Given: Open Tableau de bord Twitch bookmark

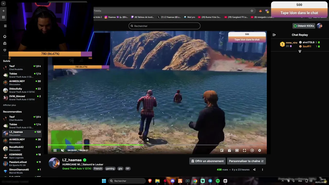Looking at the screenshot, I should (x=142, y=17).
